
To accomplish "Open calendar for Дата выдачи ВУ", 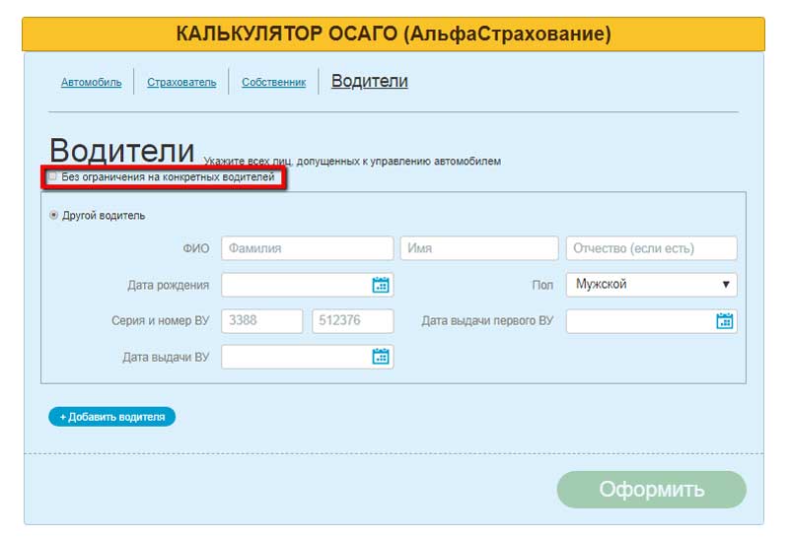I will coord(381,357).
